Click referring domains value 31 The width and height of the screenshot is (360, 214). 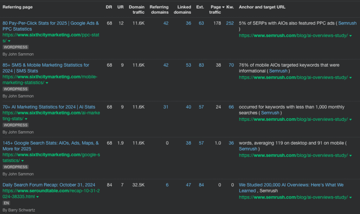(x=166, y=107)
